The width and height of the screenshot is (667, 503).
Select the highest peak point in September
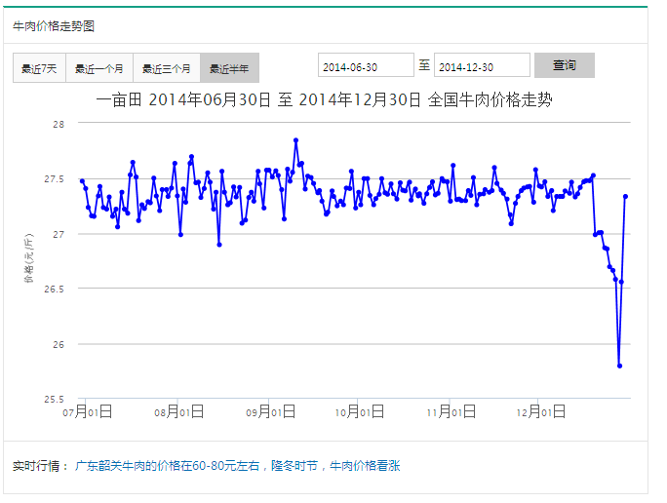pyautogui.click(x=295, y=140)
